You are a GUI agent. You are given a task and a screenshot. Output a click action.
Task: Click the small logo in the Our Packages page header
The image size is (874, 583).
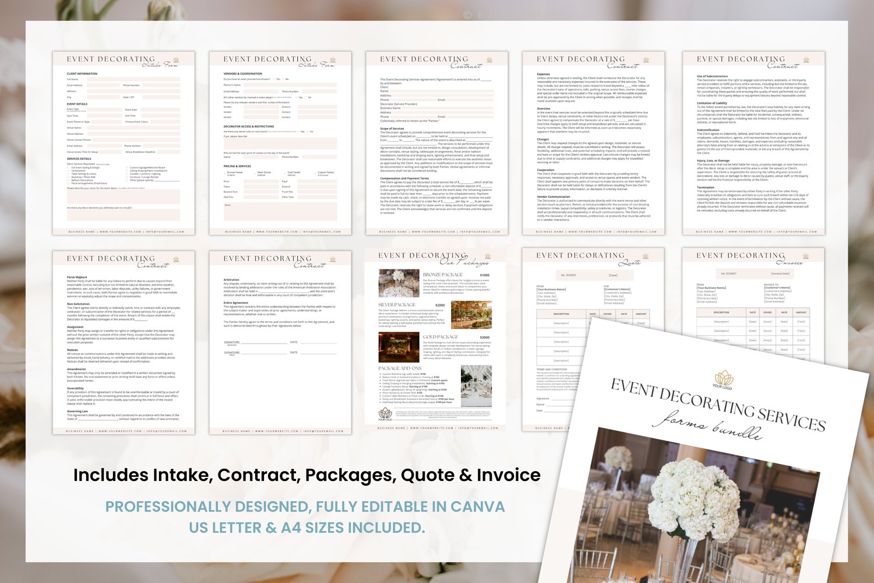488,256
